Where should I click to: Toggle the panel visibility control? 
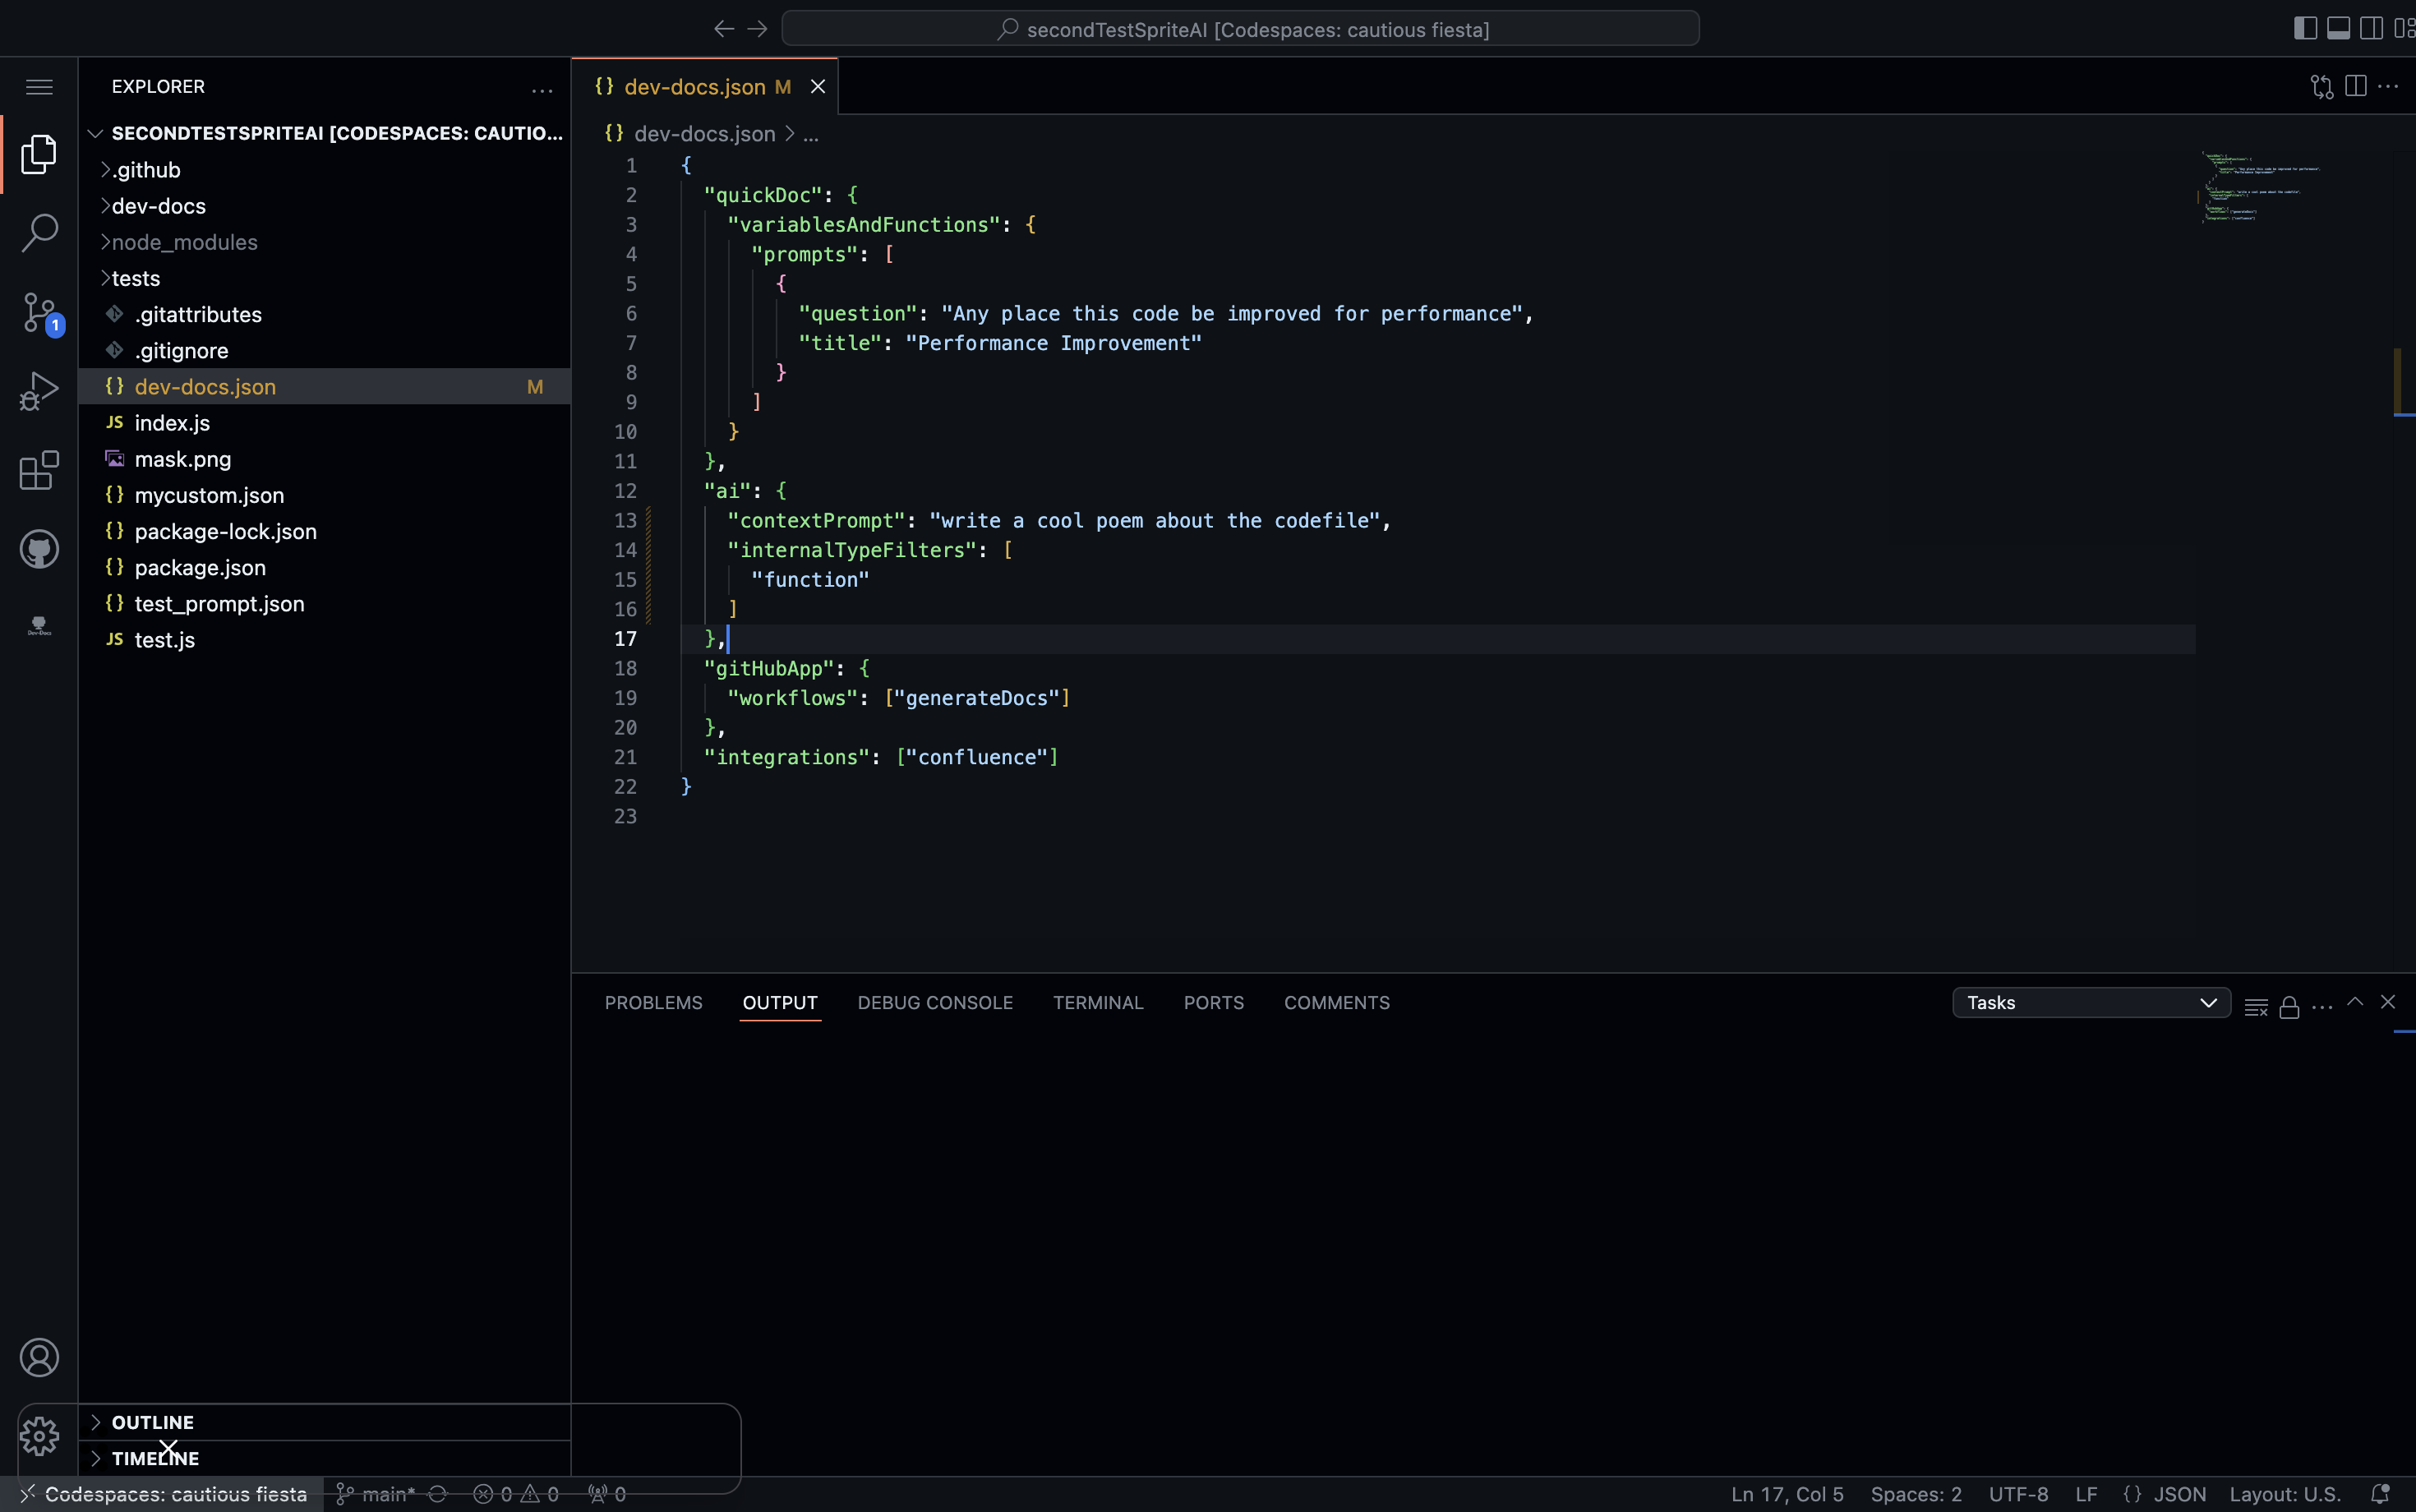(2338, 27)
